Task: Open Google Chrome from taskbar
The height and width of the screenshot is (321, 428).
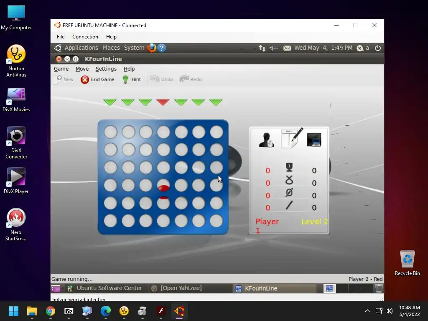Action: click(x=51, y=311)
